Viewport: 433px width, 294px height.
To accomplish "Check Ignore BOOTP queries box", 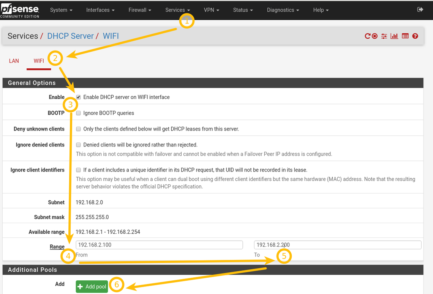I will point(79,113).
